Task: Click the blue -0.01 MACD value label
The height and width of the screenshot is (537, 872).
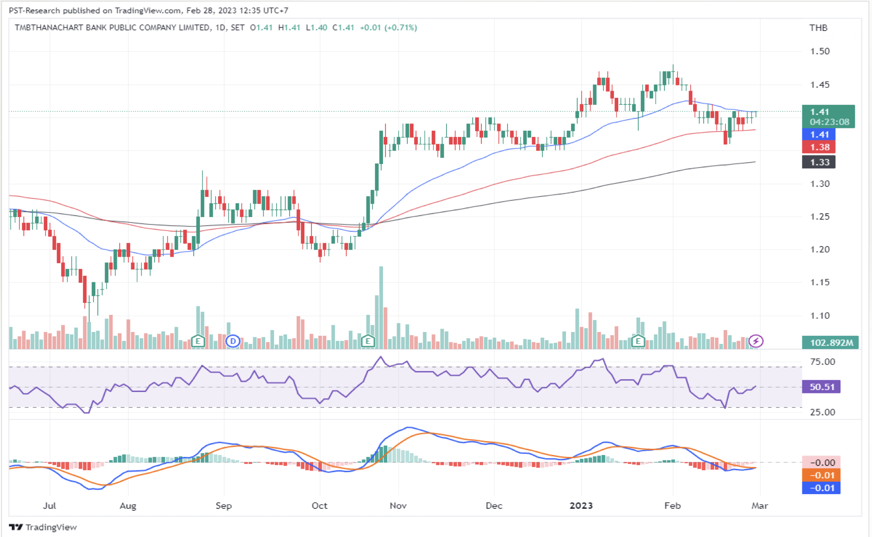Action: 821,488
